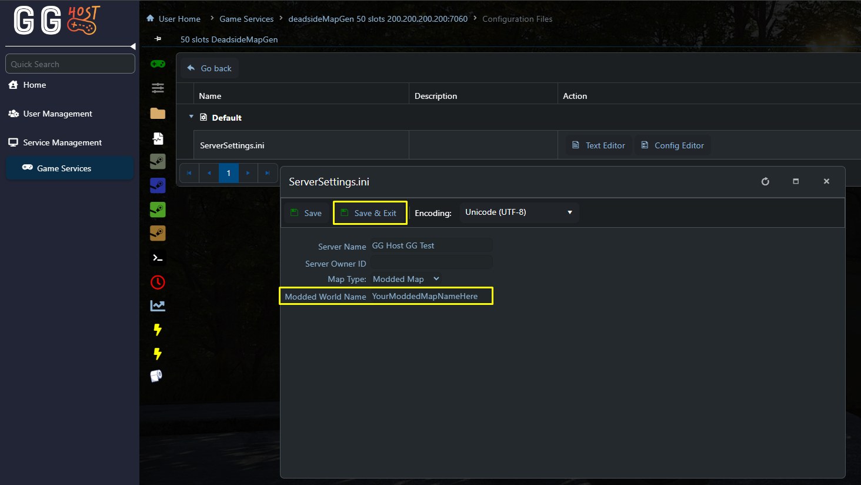The height and width of the screenshot is (485, 861).
Task: Open Game Services in sidebar menu
Action: point(64,168)
